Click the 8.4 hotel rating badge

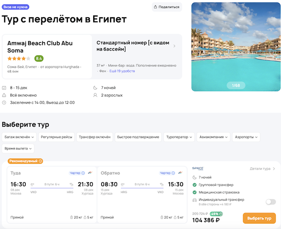pyautogui.click(x=39, y=58)
